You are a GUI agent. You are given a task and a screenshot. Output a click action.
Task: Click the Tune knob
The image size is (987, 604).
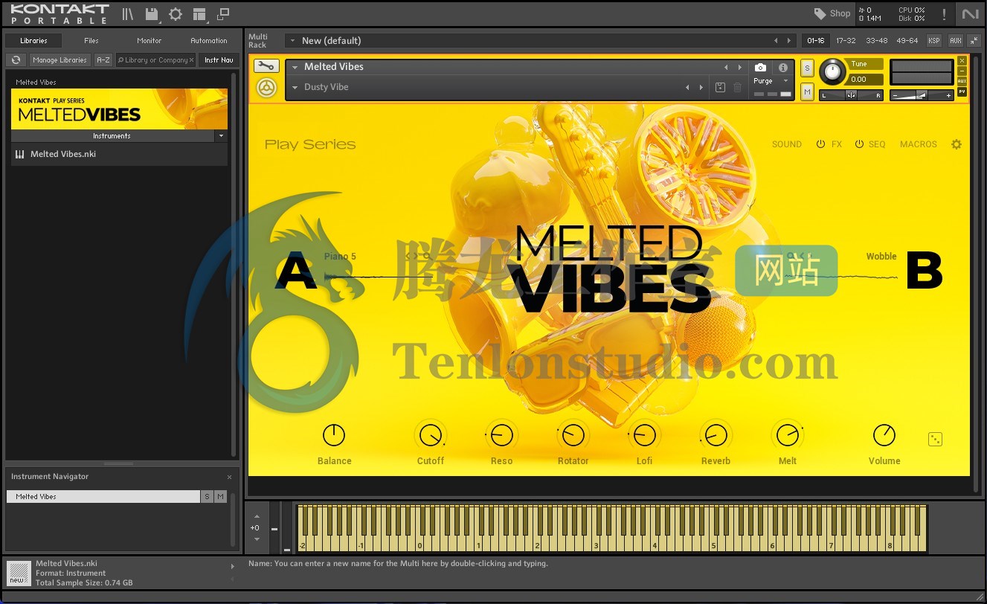[x=833, y=72]
